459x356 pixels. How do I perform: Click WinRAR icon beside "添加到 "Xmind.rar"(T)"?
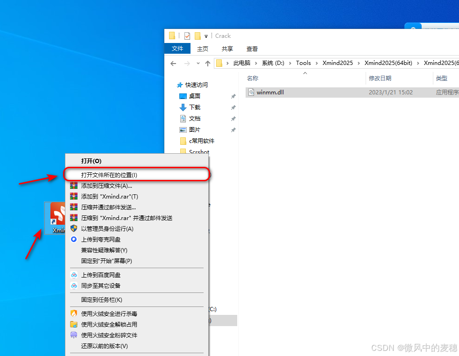pyautogui.click(x=74, y=196)
